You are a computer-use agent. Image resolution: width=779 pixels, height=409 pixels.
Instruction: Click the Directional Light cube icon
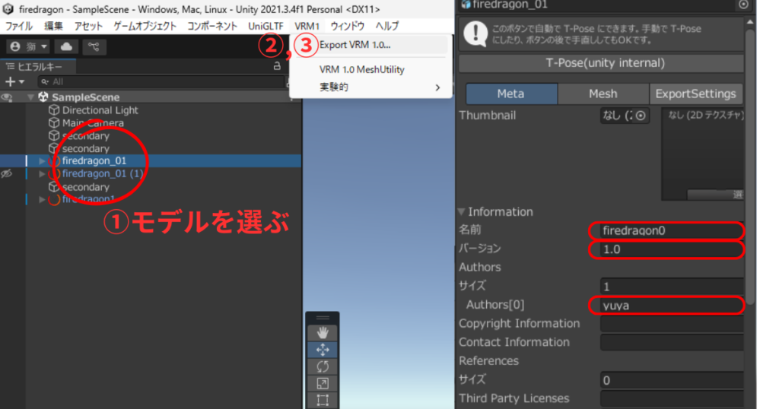(x=54, y=110)
